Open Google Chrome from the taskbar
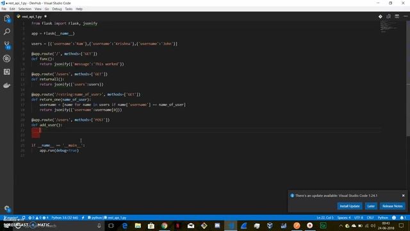 click(164, 225)
